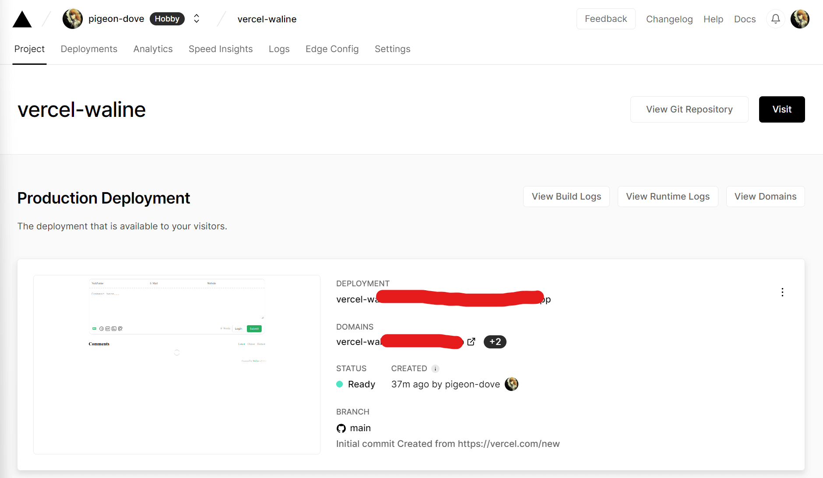Open the user profile avatar menu

click(x=800, y=19)
